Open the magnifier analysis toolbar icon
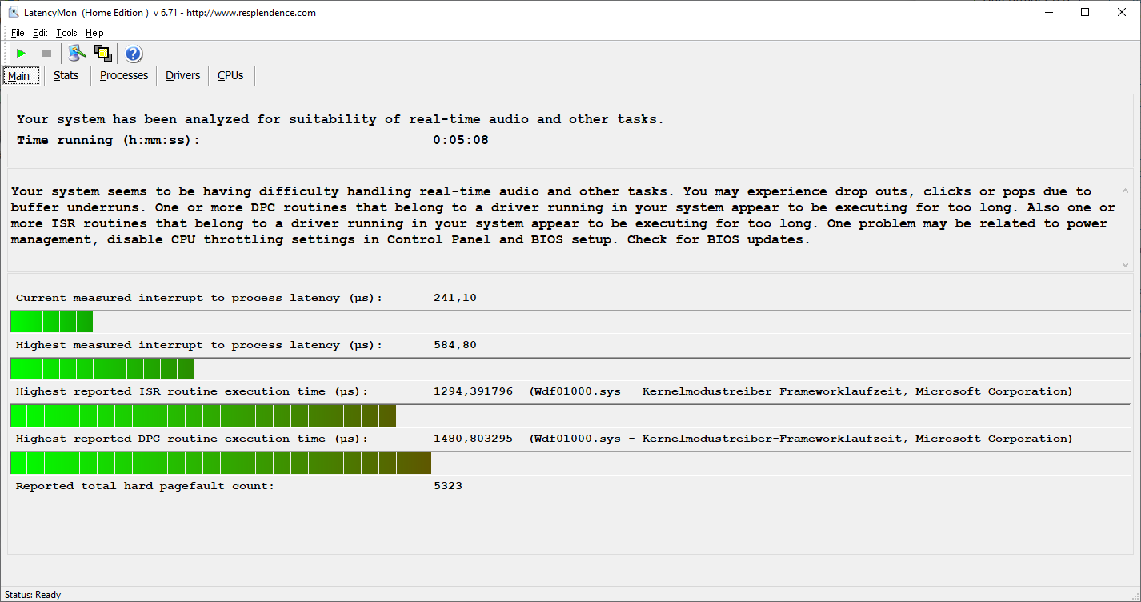 (77, 54)
